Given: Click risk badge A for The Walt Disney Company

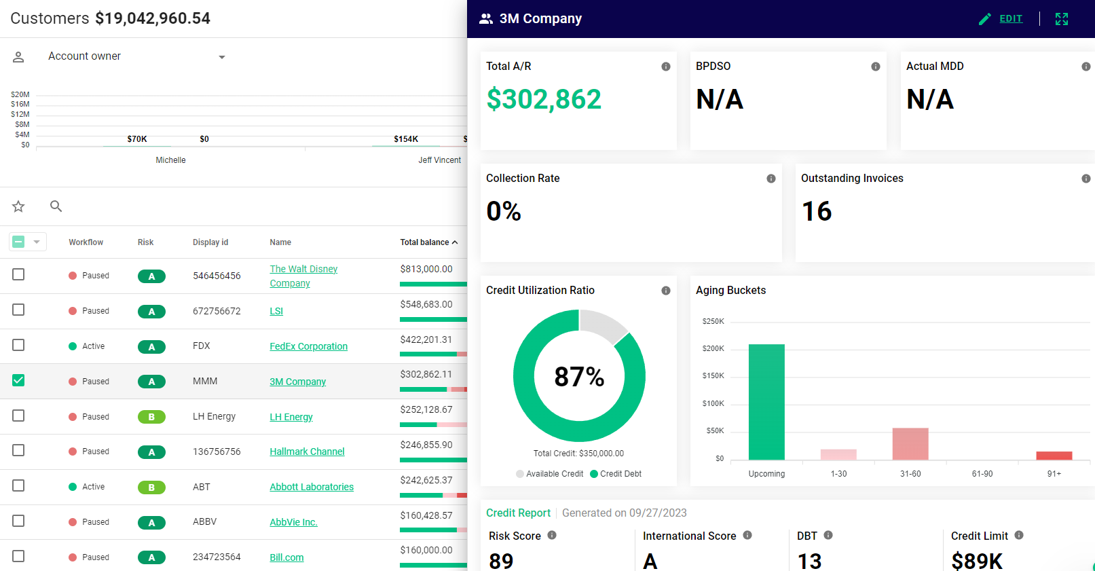Looking at the screenshot, I should point(151,276).
